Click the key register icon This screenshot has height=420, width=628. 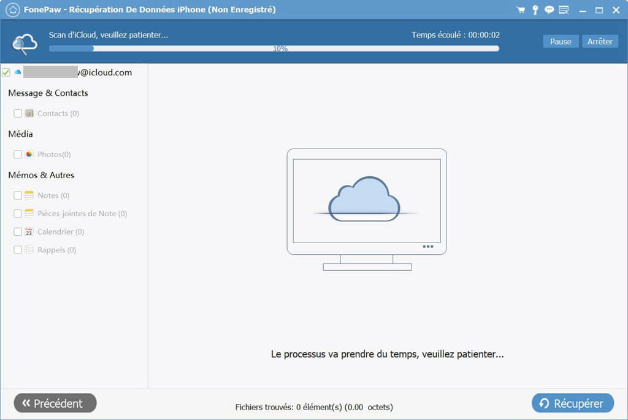coord(535,10)
